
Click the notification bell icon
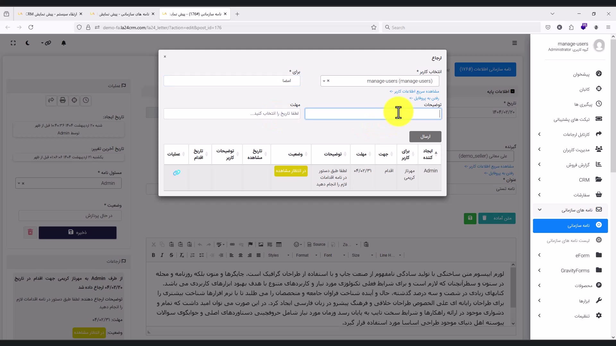[64, 43]
